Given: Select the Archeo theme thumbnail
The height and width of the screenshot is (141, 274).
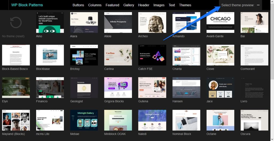Looking at the screenshot, I should pos(152,22).
